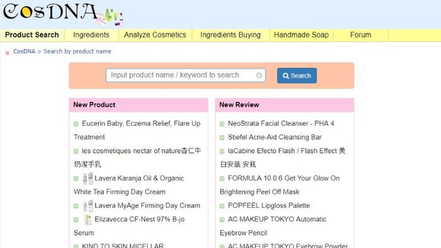Screen dimensions: 441x248
Task: Click the Lavera MyAge product thumbnail
Action: pyautogui.click(x=88, y=206)
